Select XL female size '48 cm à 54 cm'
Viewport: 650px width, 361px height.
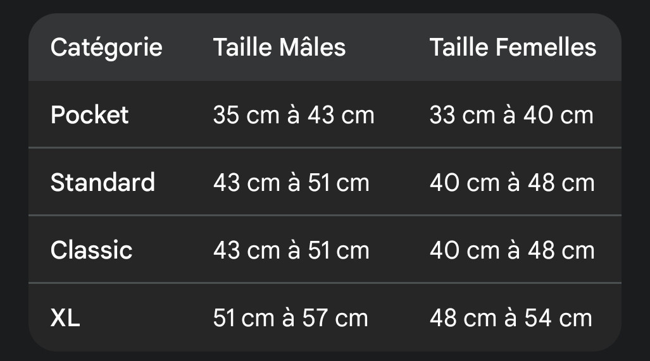tap(511, 318)
